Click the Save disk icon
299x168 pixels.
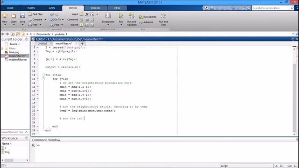coord(22,16)
